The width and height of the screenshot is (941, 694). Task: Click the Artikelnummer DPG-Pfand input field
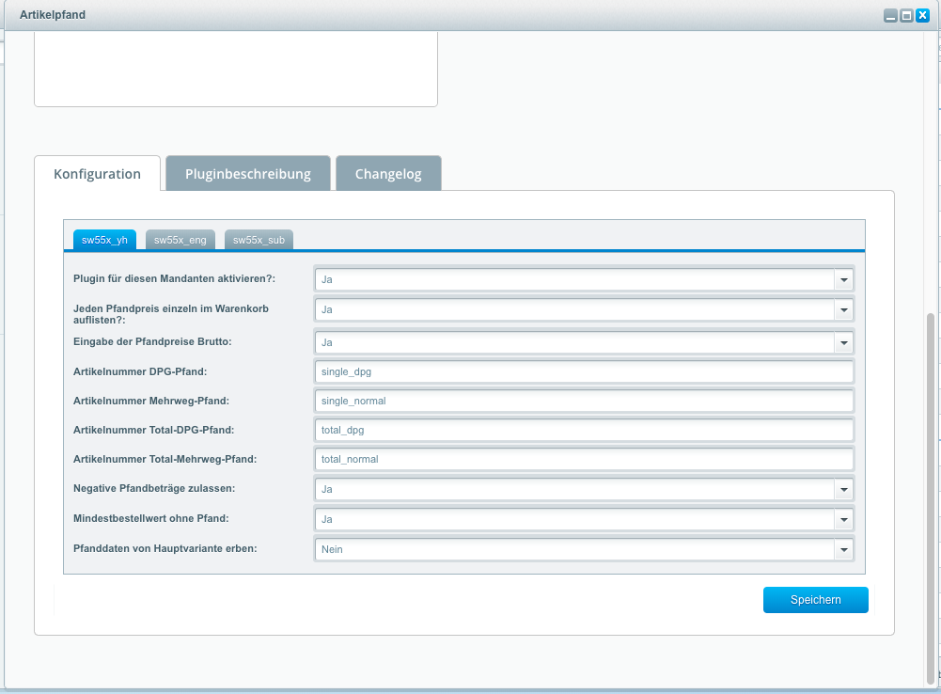click(584, 371)
